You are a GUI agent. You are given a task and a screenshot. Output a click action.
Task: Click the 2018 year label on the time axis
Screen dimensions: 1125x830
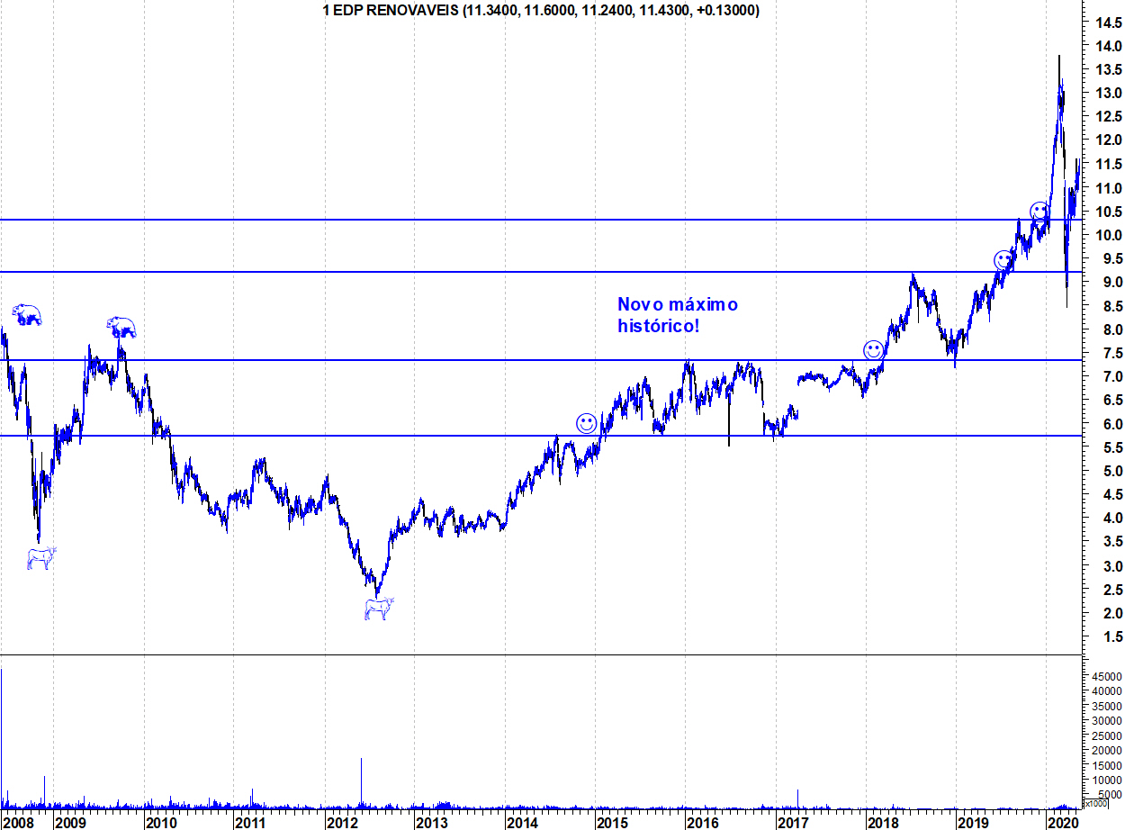tap(882, 822)
